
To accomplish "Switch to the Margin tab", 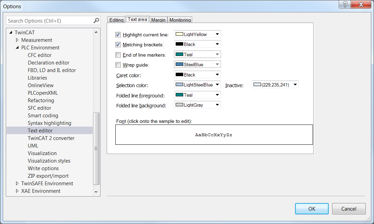I will 159,20.
